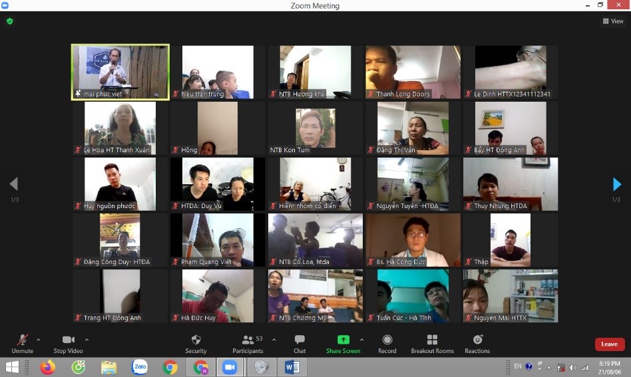
Task: Click EN language indicator in tray
Action: tap(518, 366)
